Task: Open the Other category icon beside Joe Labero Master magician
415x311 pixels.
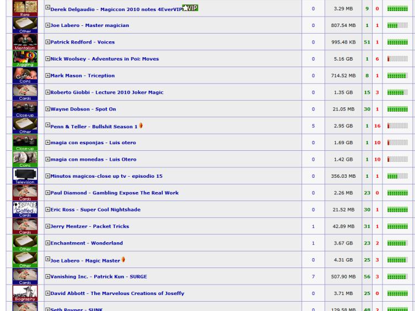Action: [25, 25]
